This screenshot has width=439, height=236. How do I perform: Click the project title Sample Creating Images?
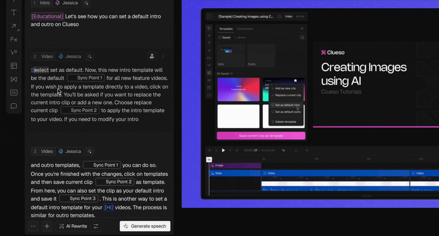(246, 16)
